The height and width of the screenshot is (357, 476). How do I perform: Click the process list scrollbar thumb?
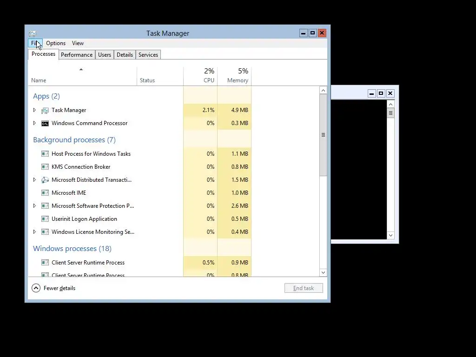(x=324, y=135)
